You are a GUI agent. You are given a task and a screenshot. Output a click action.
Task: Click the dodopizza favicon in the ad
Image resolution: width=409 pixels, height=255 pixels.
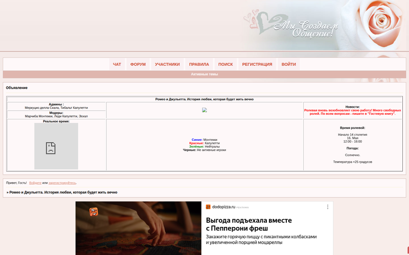(x=208, y=207)
